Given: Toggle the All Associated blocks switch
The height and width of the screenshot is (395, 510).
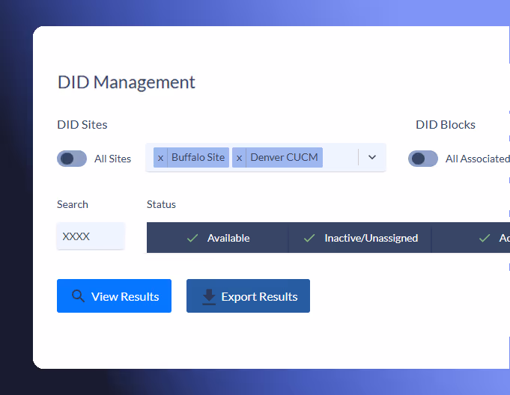Looking at the screenshot, I should pyautogui.click(x=423, y=159).
